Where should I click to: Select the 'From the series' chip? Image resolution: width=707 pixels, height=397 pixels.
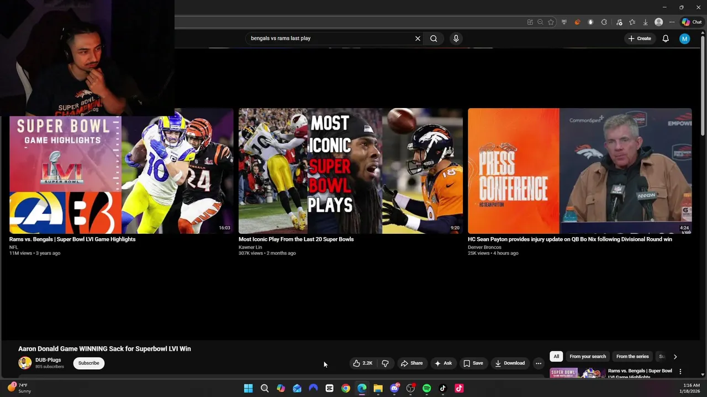632,356
